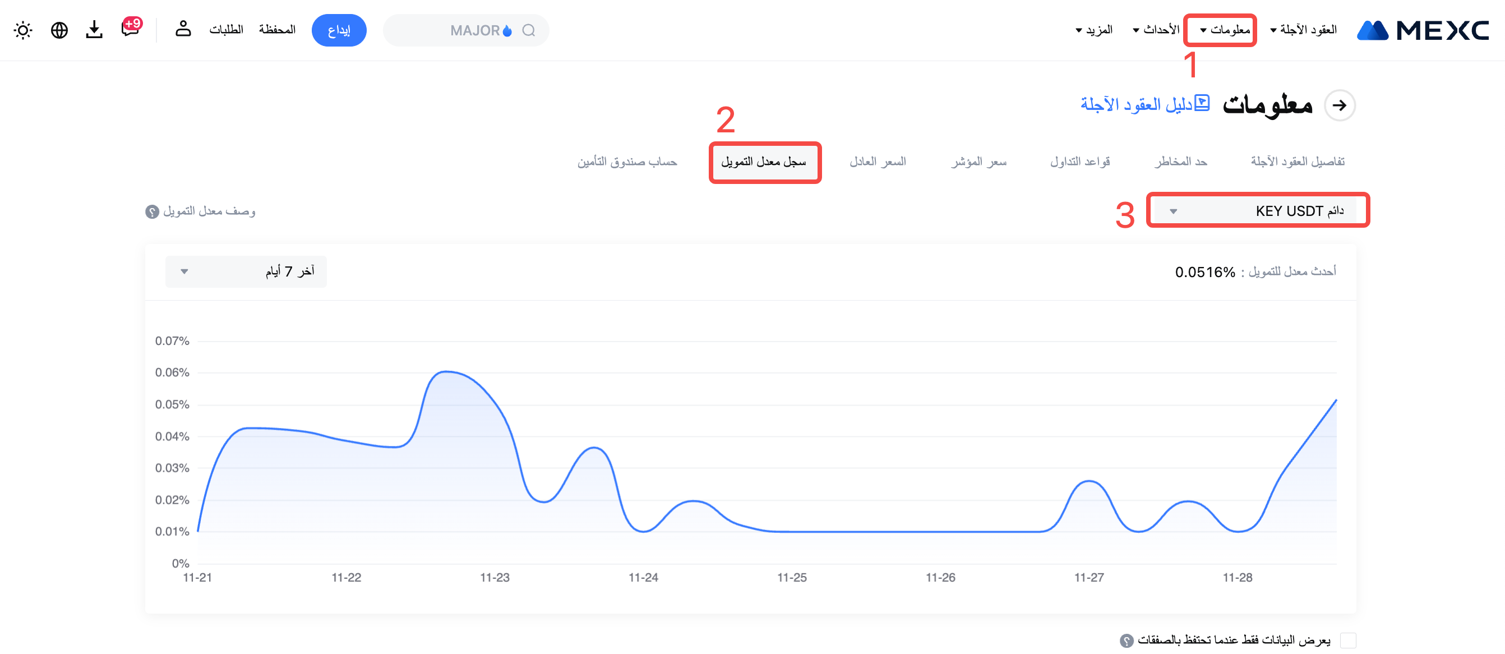Click the chart peak near 11-23
Image resolution: width=1505 pixels, height=654 pixels.
pyautogui.click(x=446, y=372)
